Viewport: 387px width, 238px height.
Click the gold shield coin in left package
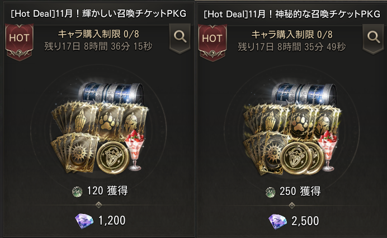point(113,158)
